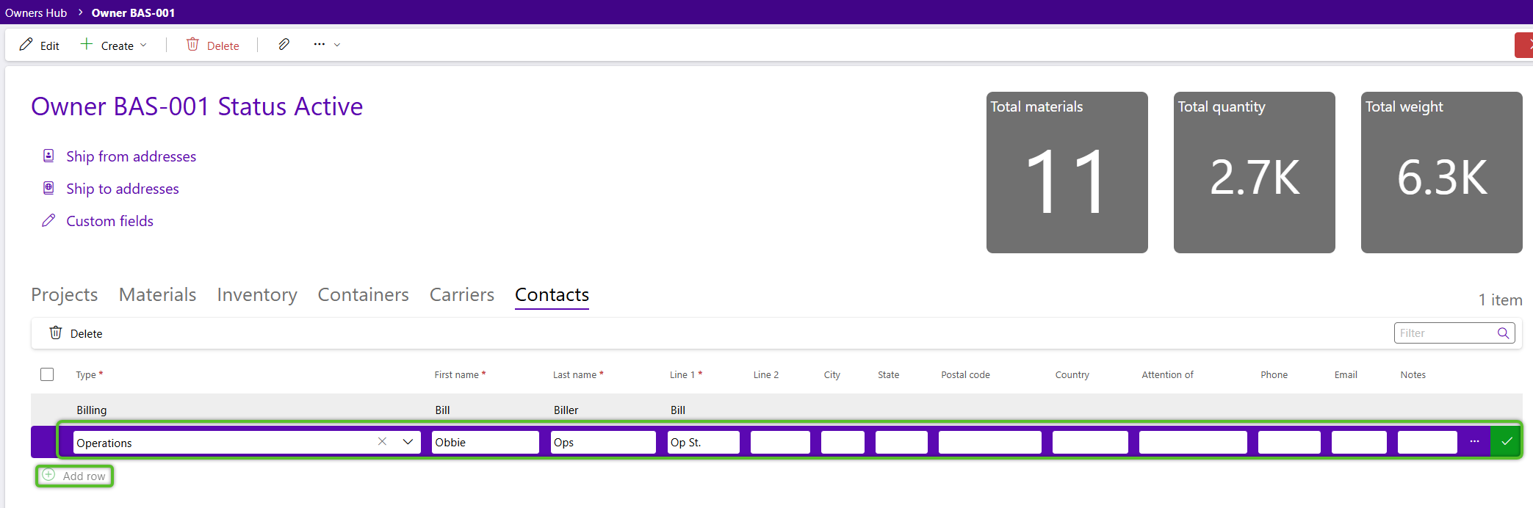Click the top toolbar Delete button
This screenshot has width=1533, height=508.
[x=213, y=46]
